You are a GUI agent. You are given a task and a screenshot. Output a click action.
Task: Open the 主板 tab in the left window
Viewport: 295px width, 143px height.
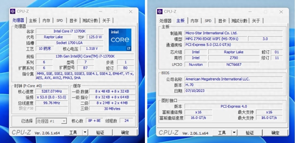coord(33,20)
